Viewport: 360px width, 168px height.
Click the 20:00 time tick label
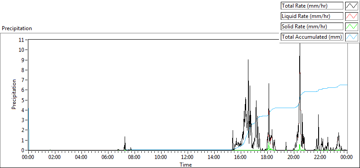(x=294, y=157)
